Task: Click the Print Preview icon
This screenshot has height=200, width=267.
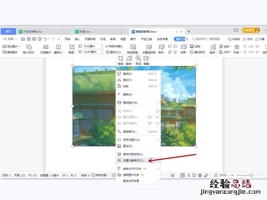Action: click(x=40, y=39)
